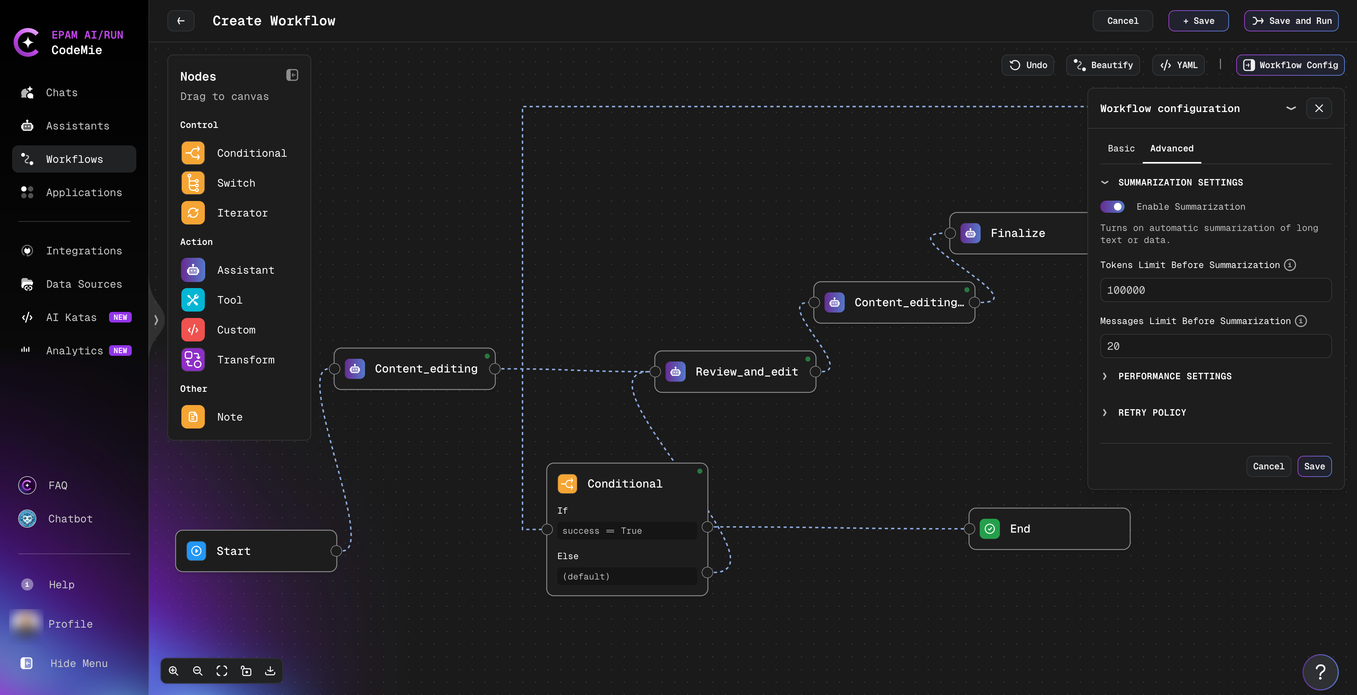Expand the Performance Settings section
The image size is (1357, 695).
pyautogui.click(x=1174, y=376)
